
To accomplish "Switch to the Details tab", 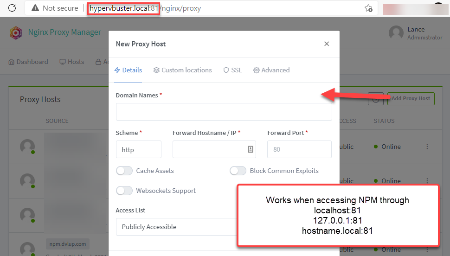I will pyautogui.click(x=128, y=70).
